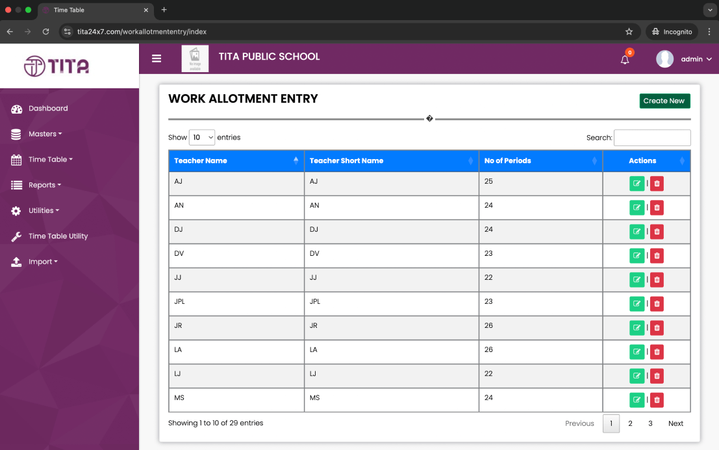719x450 pixels.
Task: Open Time Table Utility sidebar item
Action: (58, 236)
